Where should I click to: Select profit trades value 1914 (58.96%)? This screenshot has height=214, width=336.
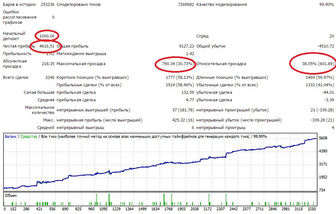[180, 85]
